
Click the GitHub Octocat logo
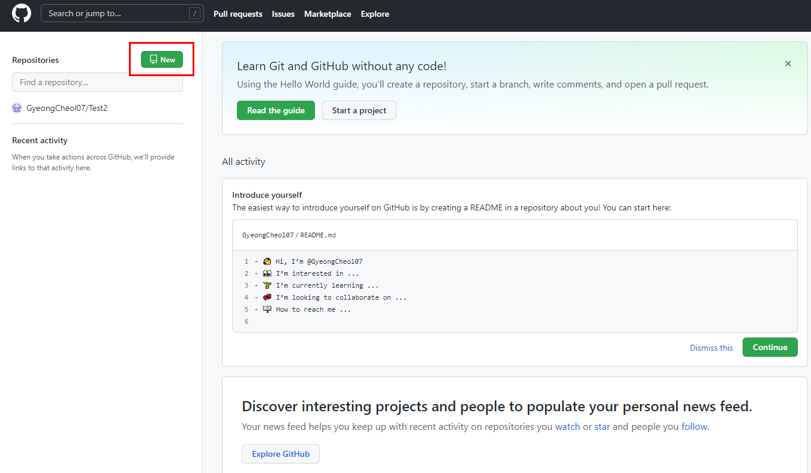tap(22, 14)
